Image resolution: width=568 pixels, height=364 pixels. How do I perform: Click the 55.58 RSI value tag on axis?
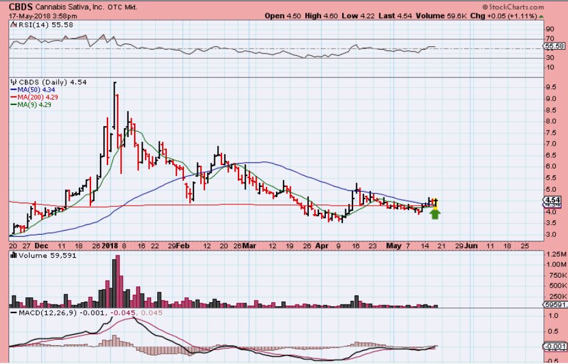(x=554, y=46)
